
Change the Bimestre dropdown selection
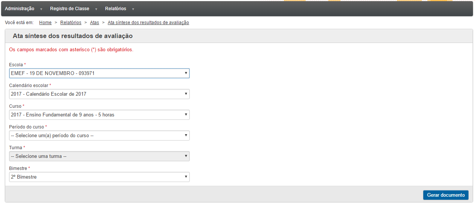point(99,177)
